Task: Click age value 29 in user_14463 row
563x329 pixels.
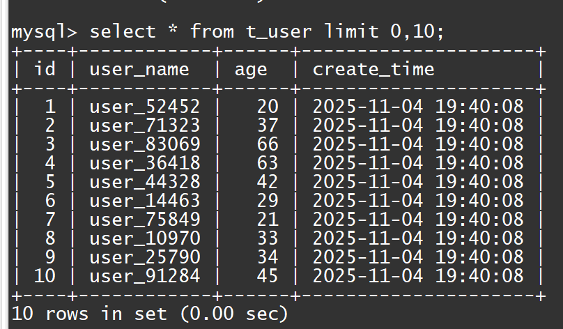Action: pyautogui.click(x=268, y=201)
